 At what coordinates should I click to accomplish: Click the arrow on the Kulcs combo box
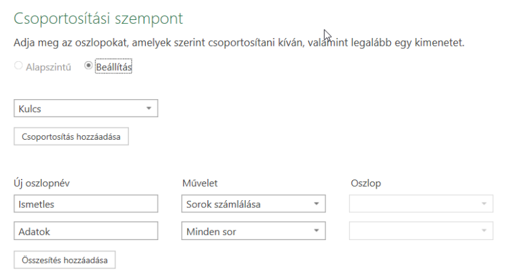[x=149, y=109]
